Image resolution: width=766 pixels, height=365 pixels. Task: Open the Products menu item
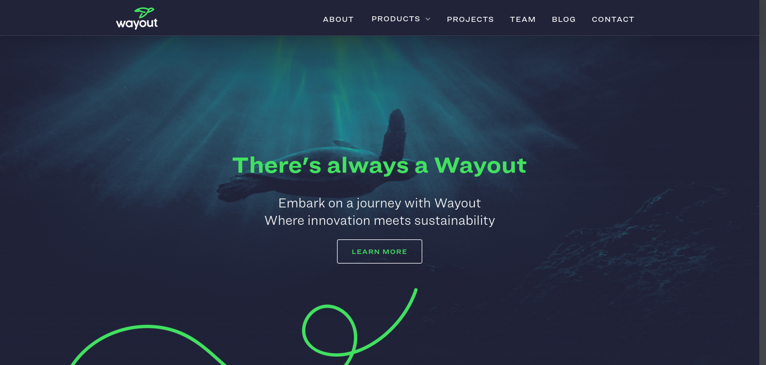pyautogui.click(x=396, y=19)
